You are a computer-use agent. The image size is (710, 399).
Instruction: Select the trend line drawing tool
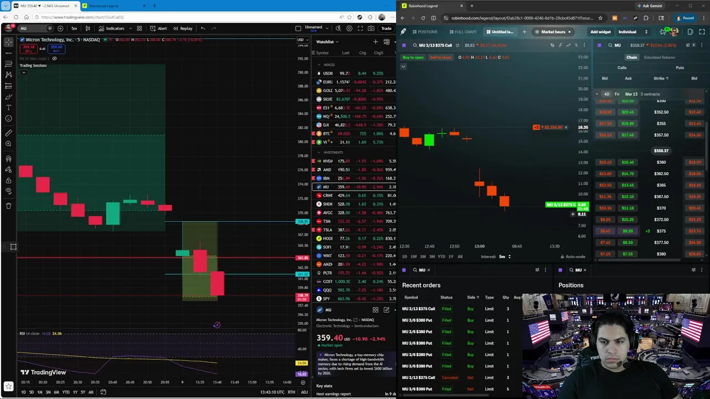coord(8,53)
